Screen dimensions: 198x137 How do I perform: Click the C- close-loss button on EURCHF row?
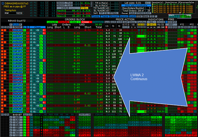pos(44,60)
